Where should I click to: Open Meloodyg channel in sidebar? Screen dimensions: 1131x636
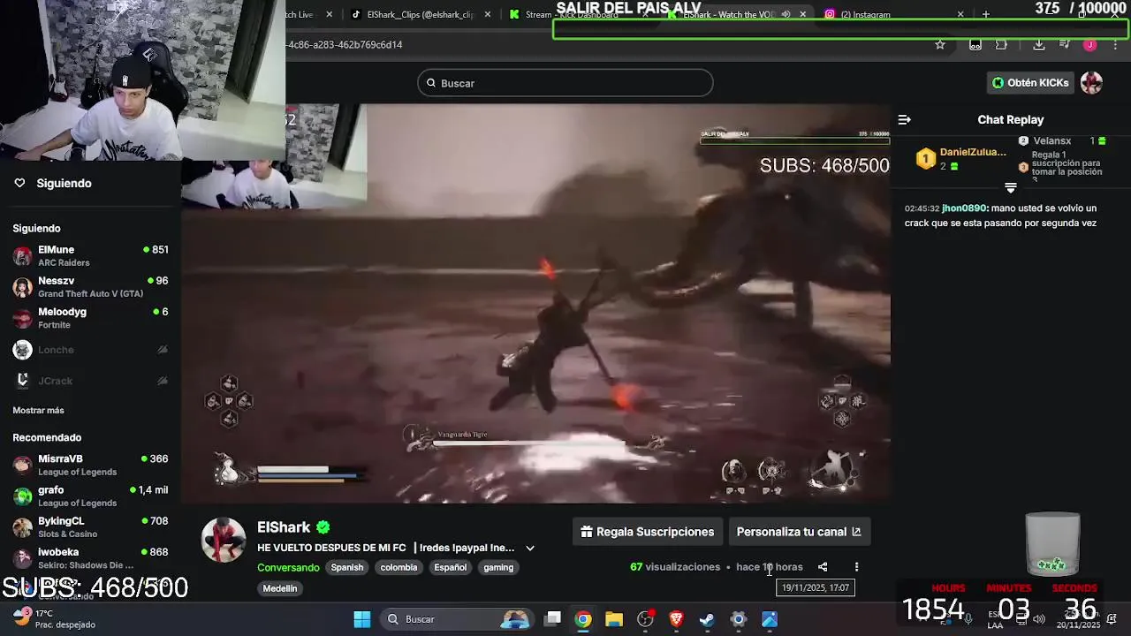(x=90, y=317)
